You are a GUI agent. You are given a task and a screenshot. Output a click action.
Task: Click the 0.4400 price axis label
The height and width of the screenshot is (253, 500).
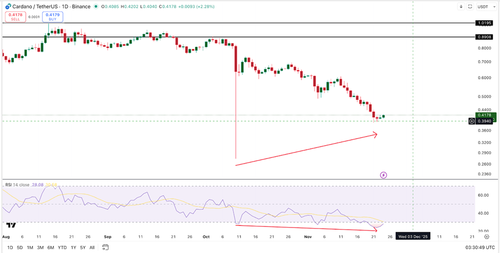(x=484, y=109)
